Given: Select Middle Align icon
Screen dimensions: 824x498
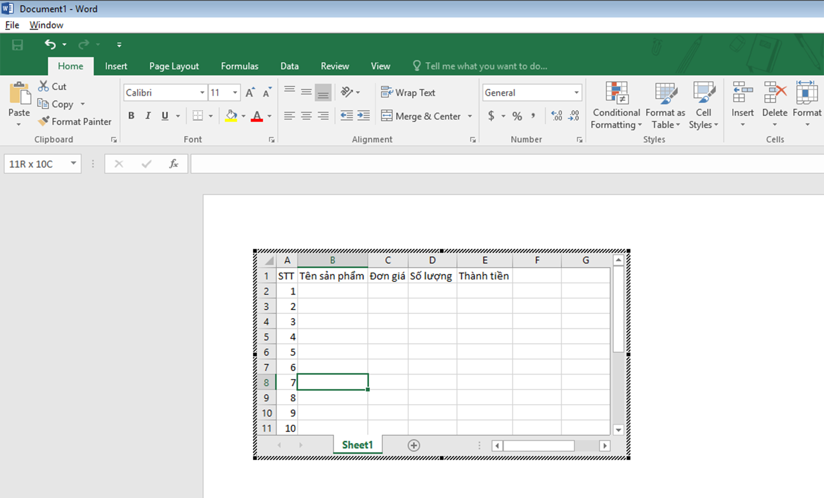Looking at the screenshot, I should (x=306, y=92).
